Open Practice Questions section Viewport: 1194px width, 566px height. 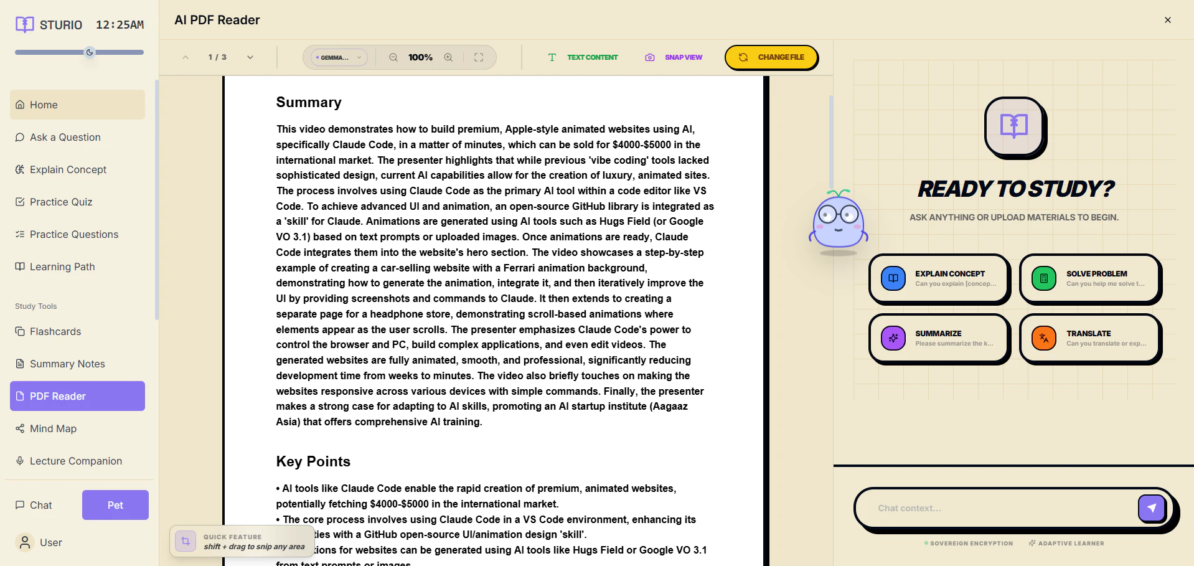pos(77,234)
